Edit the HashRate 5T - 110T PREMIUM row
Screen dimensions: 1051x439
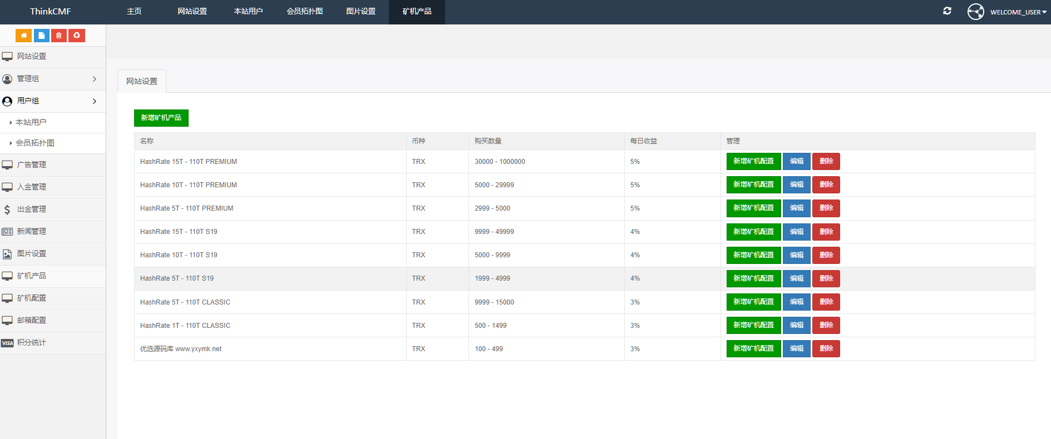tap(797, 208)
